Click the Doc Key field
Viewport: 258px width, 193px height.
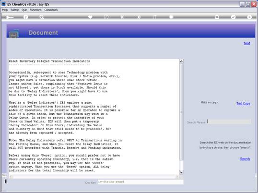click(x=141, y=182)
